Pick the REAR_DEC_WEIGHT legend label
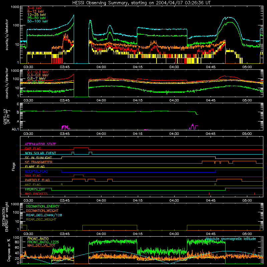 coord(41,220)
